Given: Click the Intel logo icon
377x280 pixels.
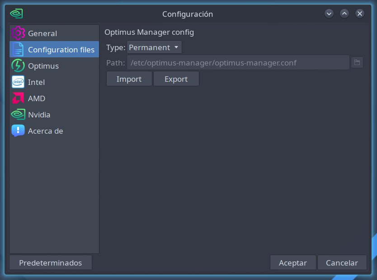Looking at the screenshot, I should 18,82.
